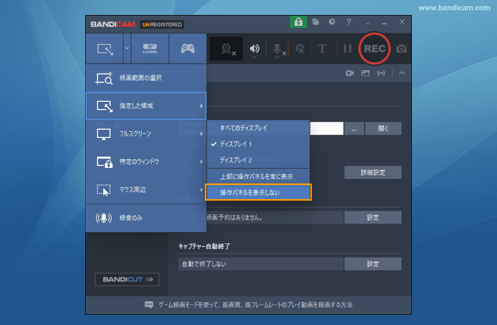Click the UNREGISTERED badge
Screen dimensions: 497x325
[x=162, y=24]
